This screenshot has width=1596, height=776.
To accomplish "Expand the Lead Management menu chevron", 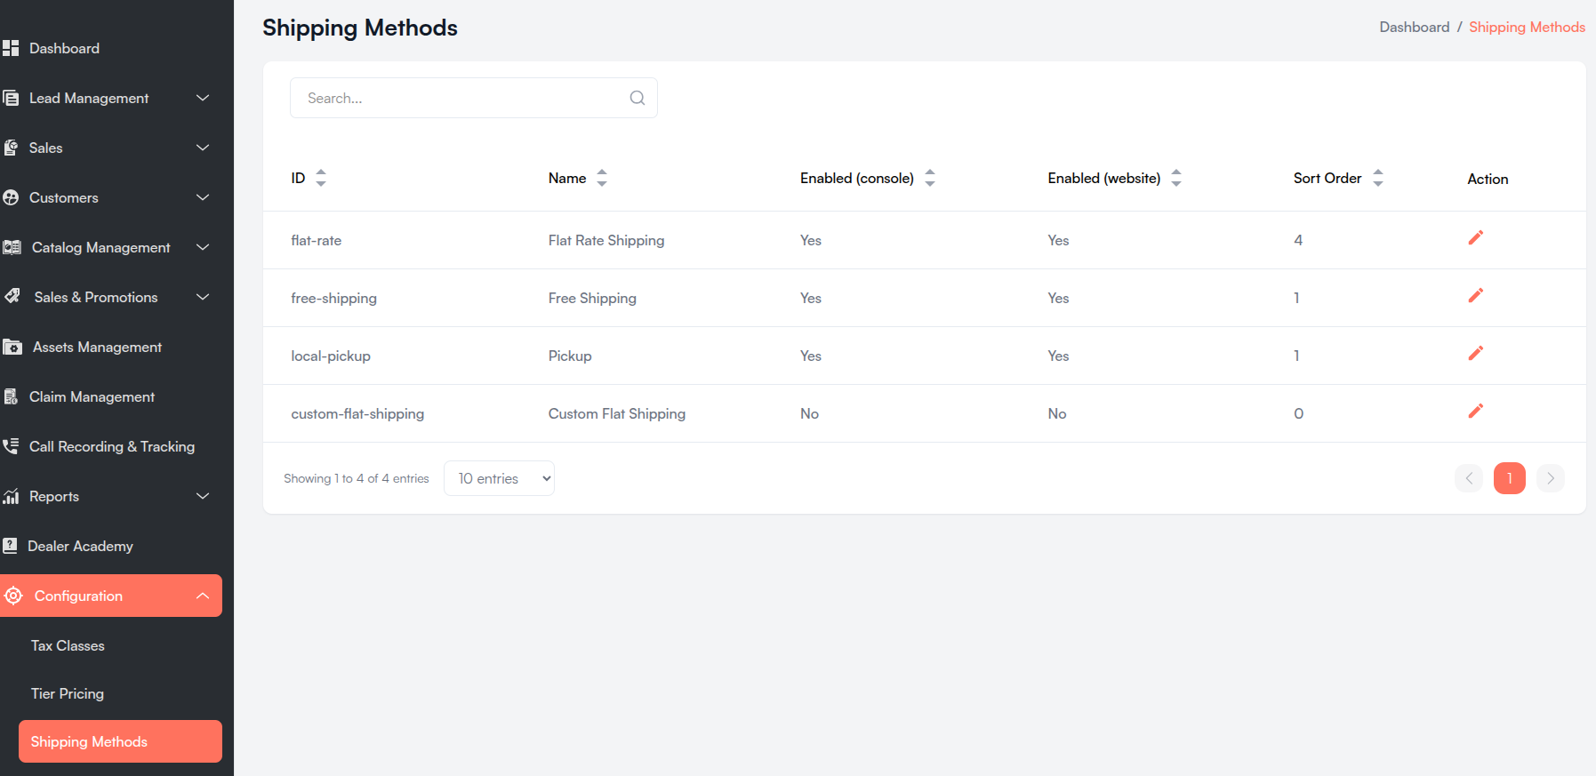I will pos(203,98).
